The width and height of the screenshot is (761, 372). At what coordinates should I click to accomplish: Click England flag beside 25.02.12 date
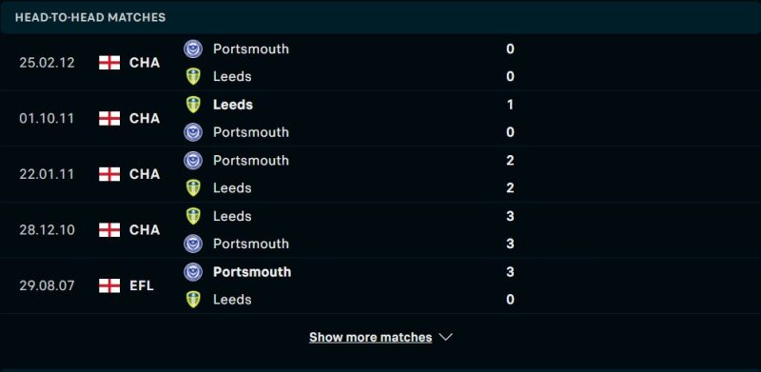[109, 63]
